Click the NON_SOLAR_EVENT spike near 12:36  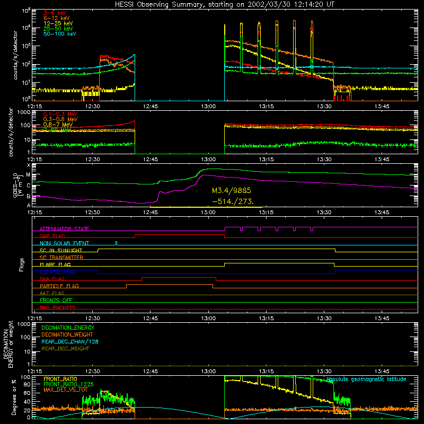[116, 243]
